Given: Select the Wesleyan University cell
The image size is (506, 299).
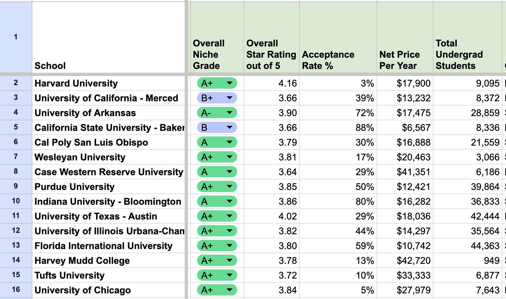Looking at the screenshot, I should pos(108,157).
